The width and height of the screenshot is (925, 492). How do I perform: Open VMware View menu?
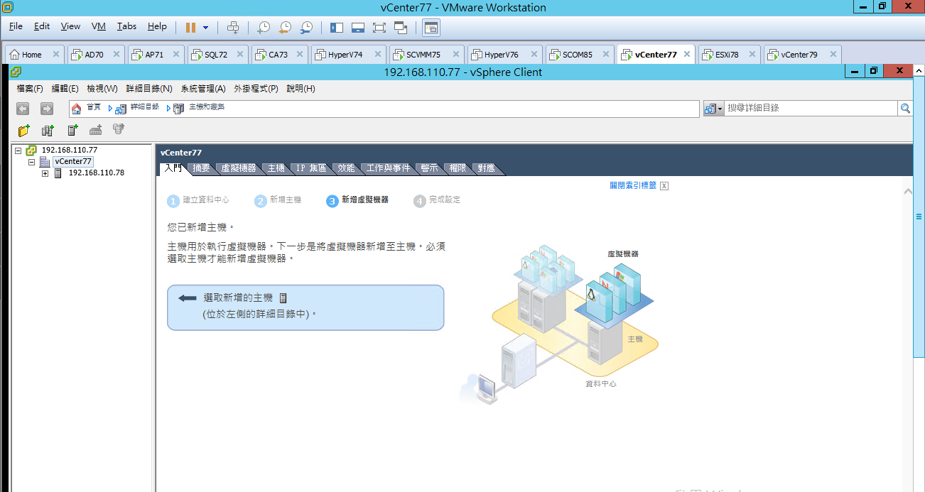point(70,26)
